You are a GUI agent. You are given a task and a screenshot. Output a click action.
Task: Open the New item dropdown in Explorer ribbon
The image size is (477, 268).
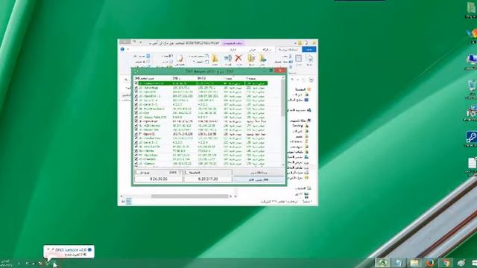(x=199, y=57)
